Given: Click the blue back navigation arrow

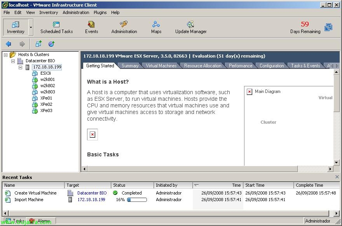Looking at the screenshot, I should 9,44.
